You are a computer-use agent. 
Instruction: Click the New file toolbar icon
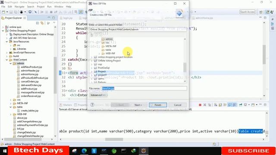click(3, 12)
